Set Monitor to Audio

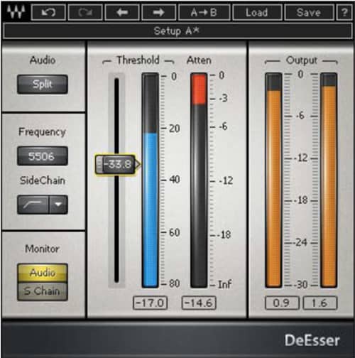click(x=43, y=273)
